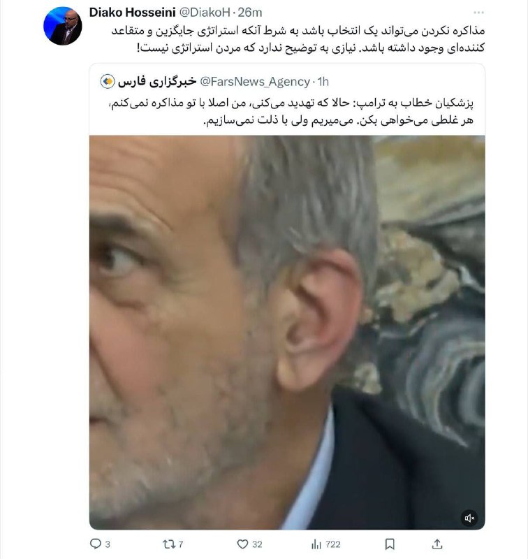Unmute the video with speaker icon
This screenshot has width=528, height=559.
[469, 518]
